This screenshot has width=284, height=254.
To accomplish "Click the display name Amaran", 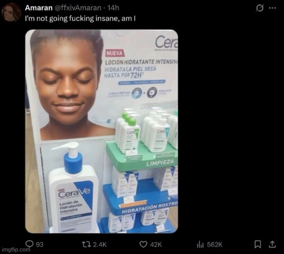I will pyautogui.click(x=39, y=8).
